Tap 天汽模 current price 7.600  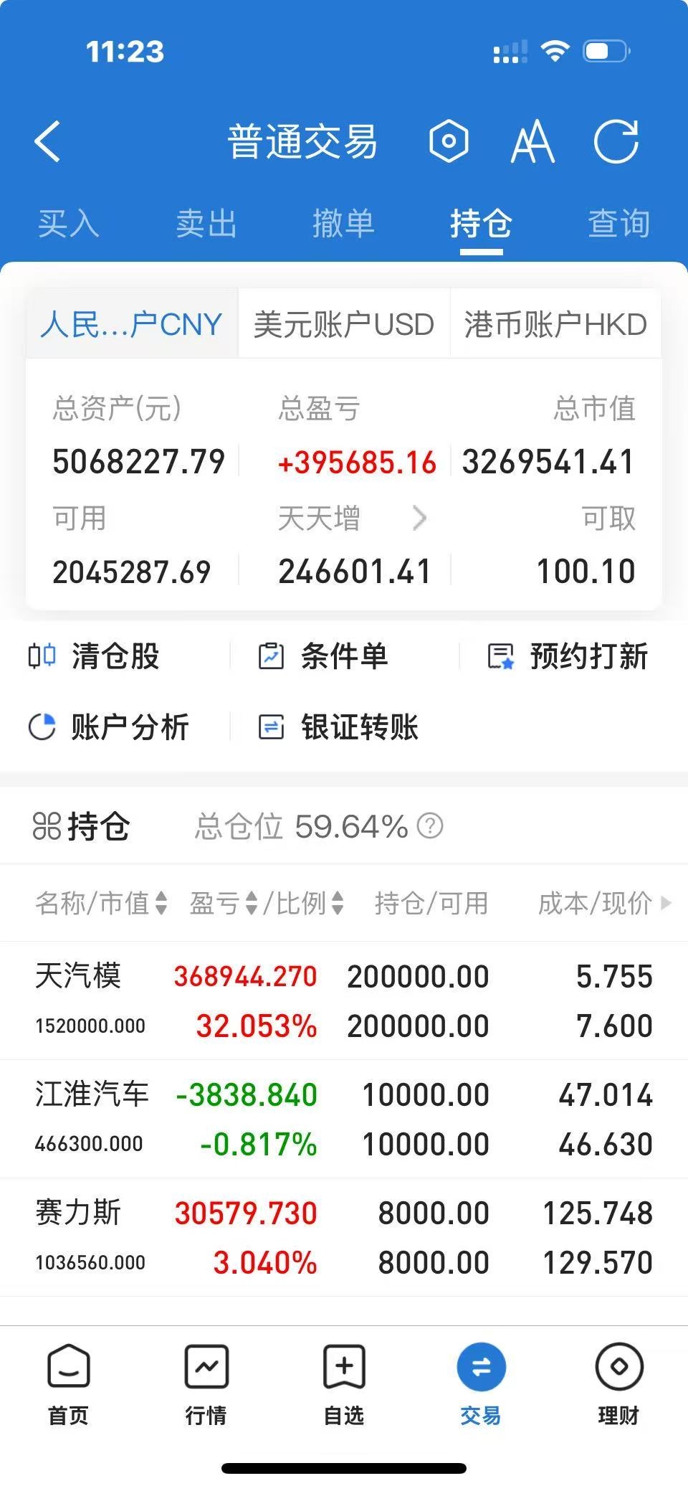pyautogui.click(x=615, y=1026)
